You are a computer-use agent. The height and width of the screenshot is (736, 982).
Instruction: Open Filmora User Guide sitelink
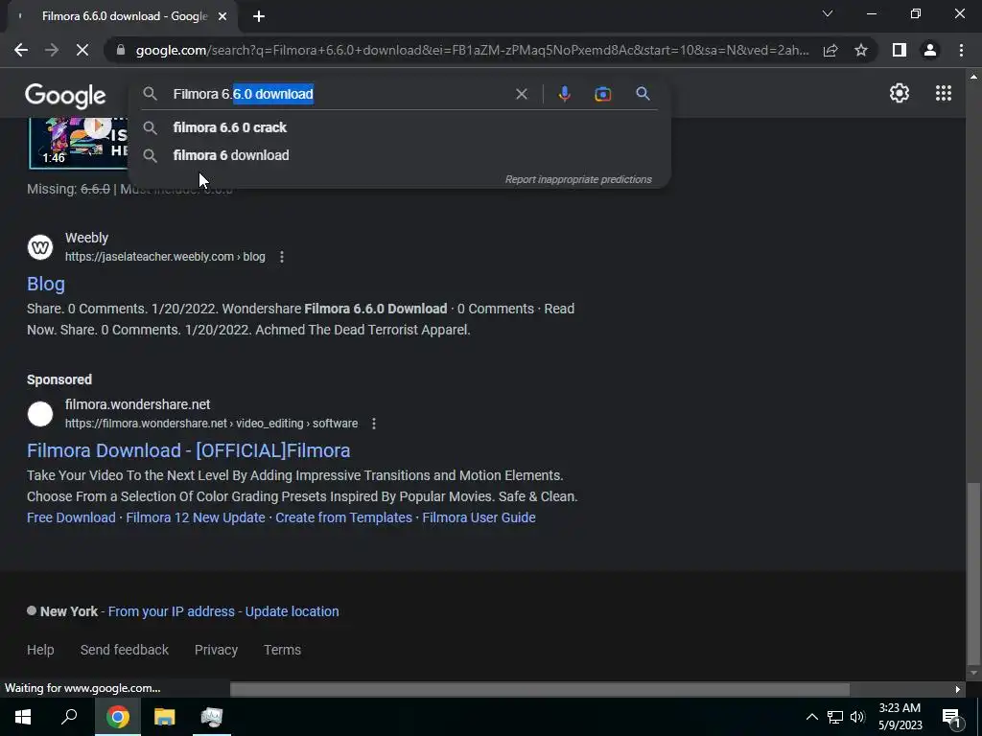pyautogui.click(x=479, y=517)
